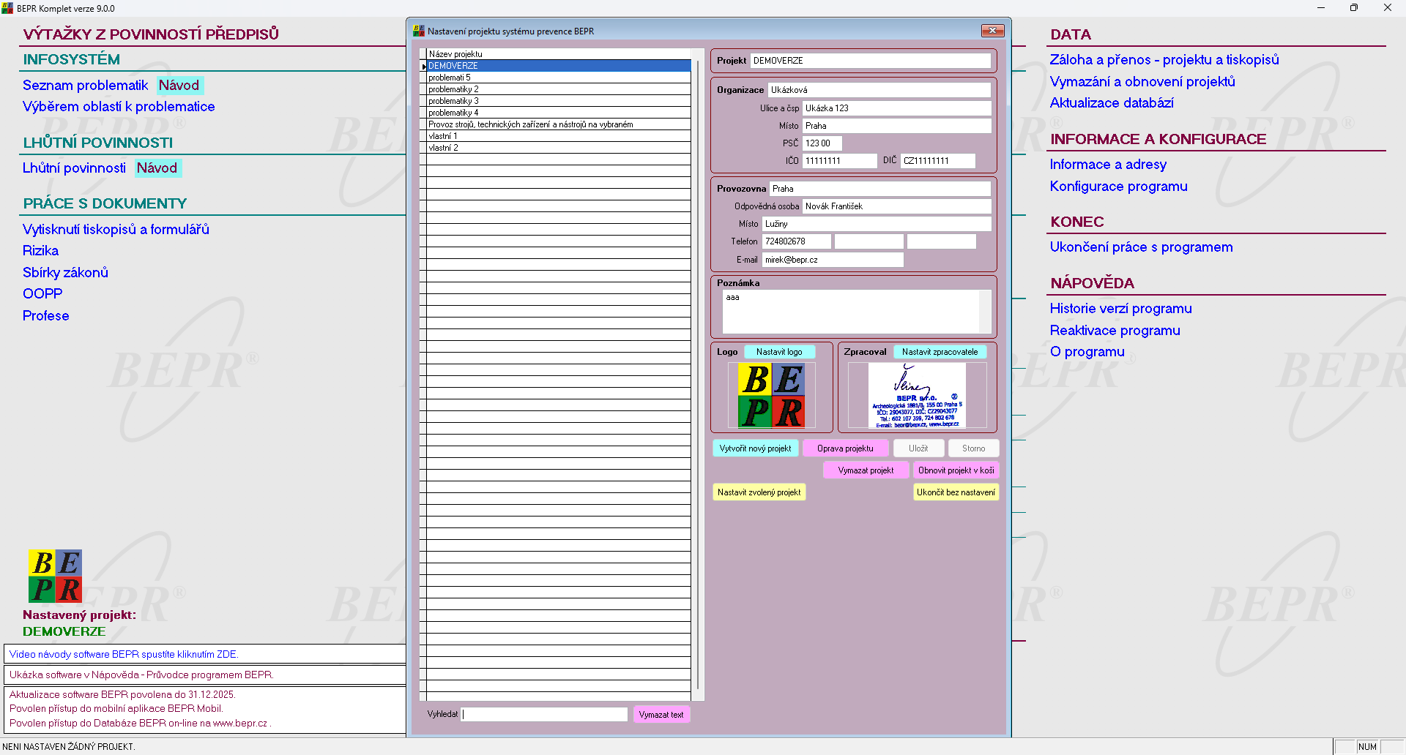Click Vytvořit nový projekt button
1406x755 pixels.
[755, 448]
